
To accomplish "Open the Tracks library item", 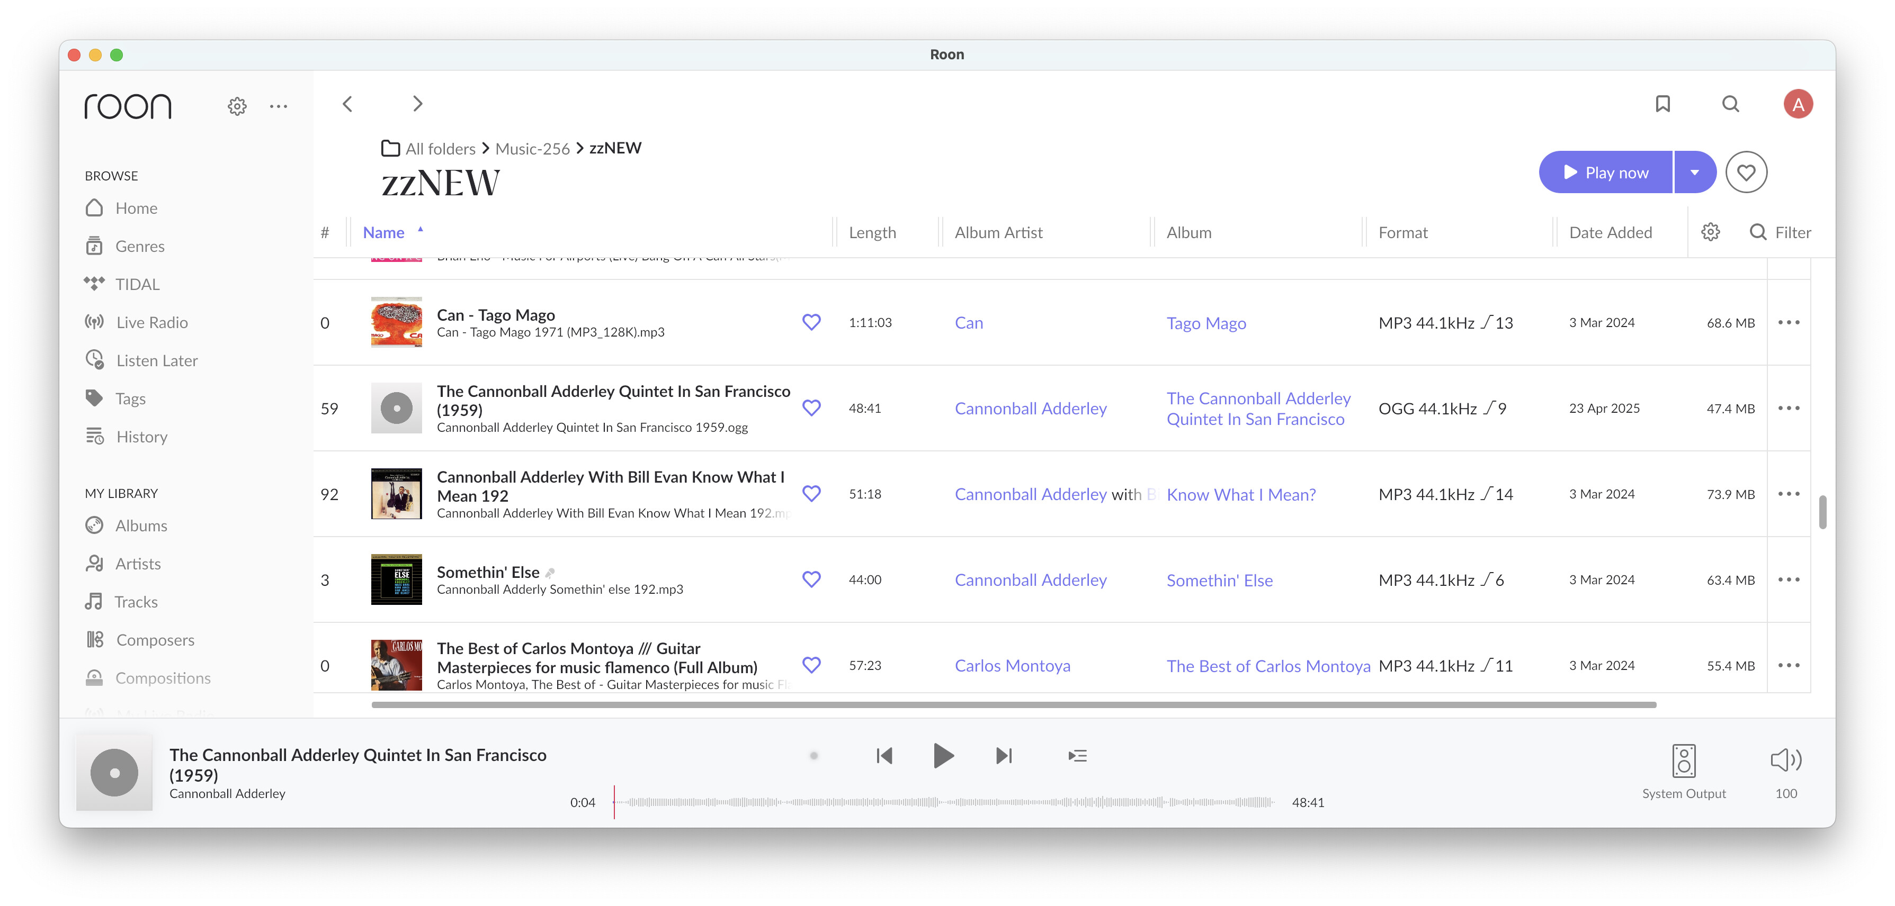I will pos(121,602).
